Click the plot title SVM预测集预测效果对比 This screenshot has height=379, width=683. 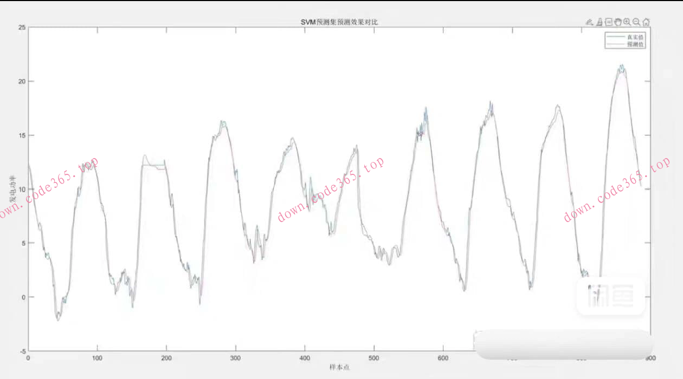tap(340, 22)
